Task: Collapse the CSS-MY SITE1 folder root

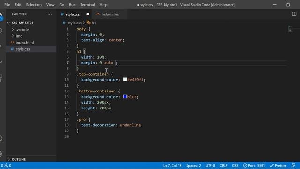Action: [9, 23]
